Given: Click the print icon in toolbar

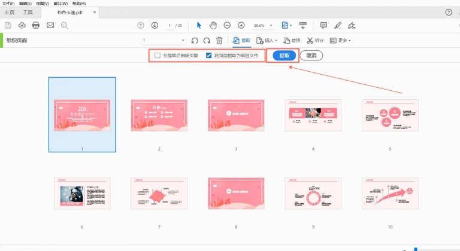Looking at the screenshot, I should (36, 25).
